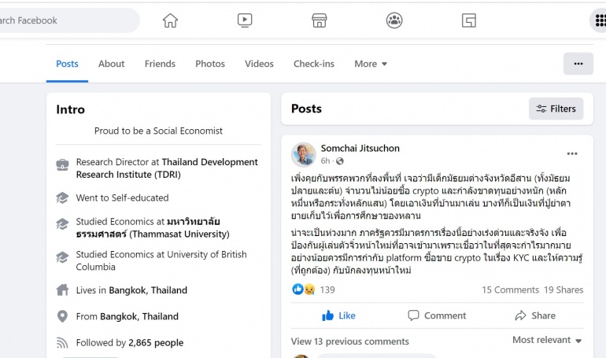Open Somchai Jitsuchon's profile picture

(x=304, y=154)
